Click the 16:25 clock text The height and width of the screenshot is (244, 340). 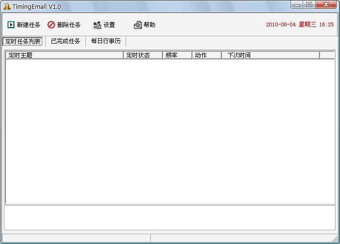(x=326, y=24)
